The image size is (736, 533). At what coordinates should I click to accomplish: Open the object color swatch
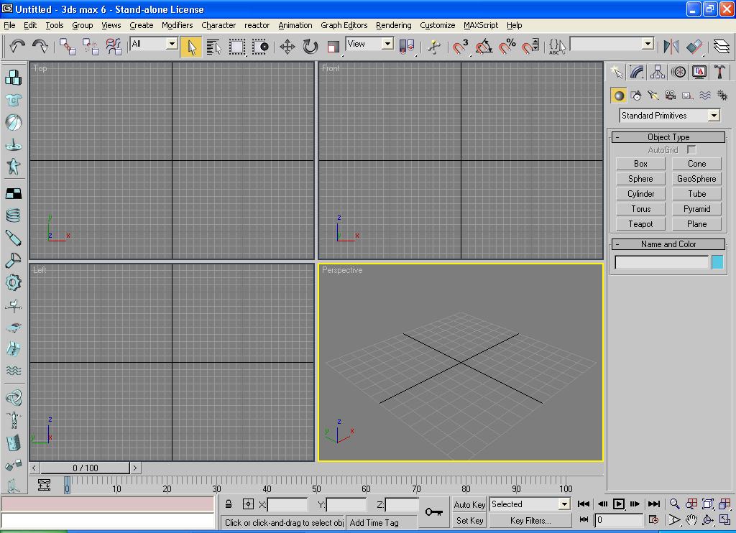coord(717,262)
